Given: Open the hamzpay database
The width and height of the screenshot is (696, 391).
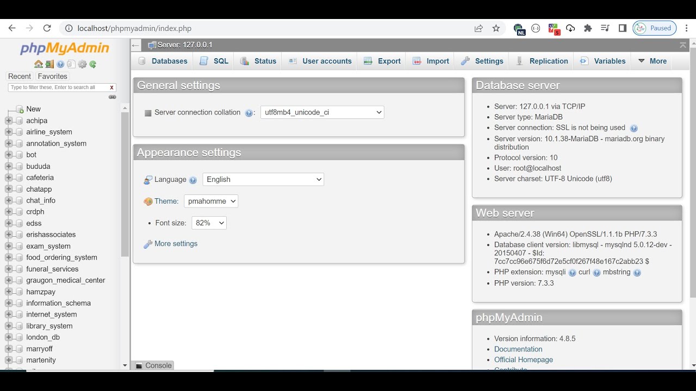Looking at the screenshot, I should click(41, 292).
